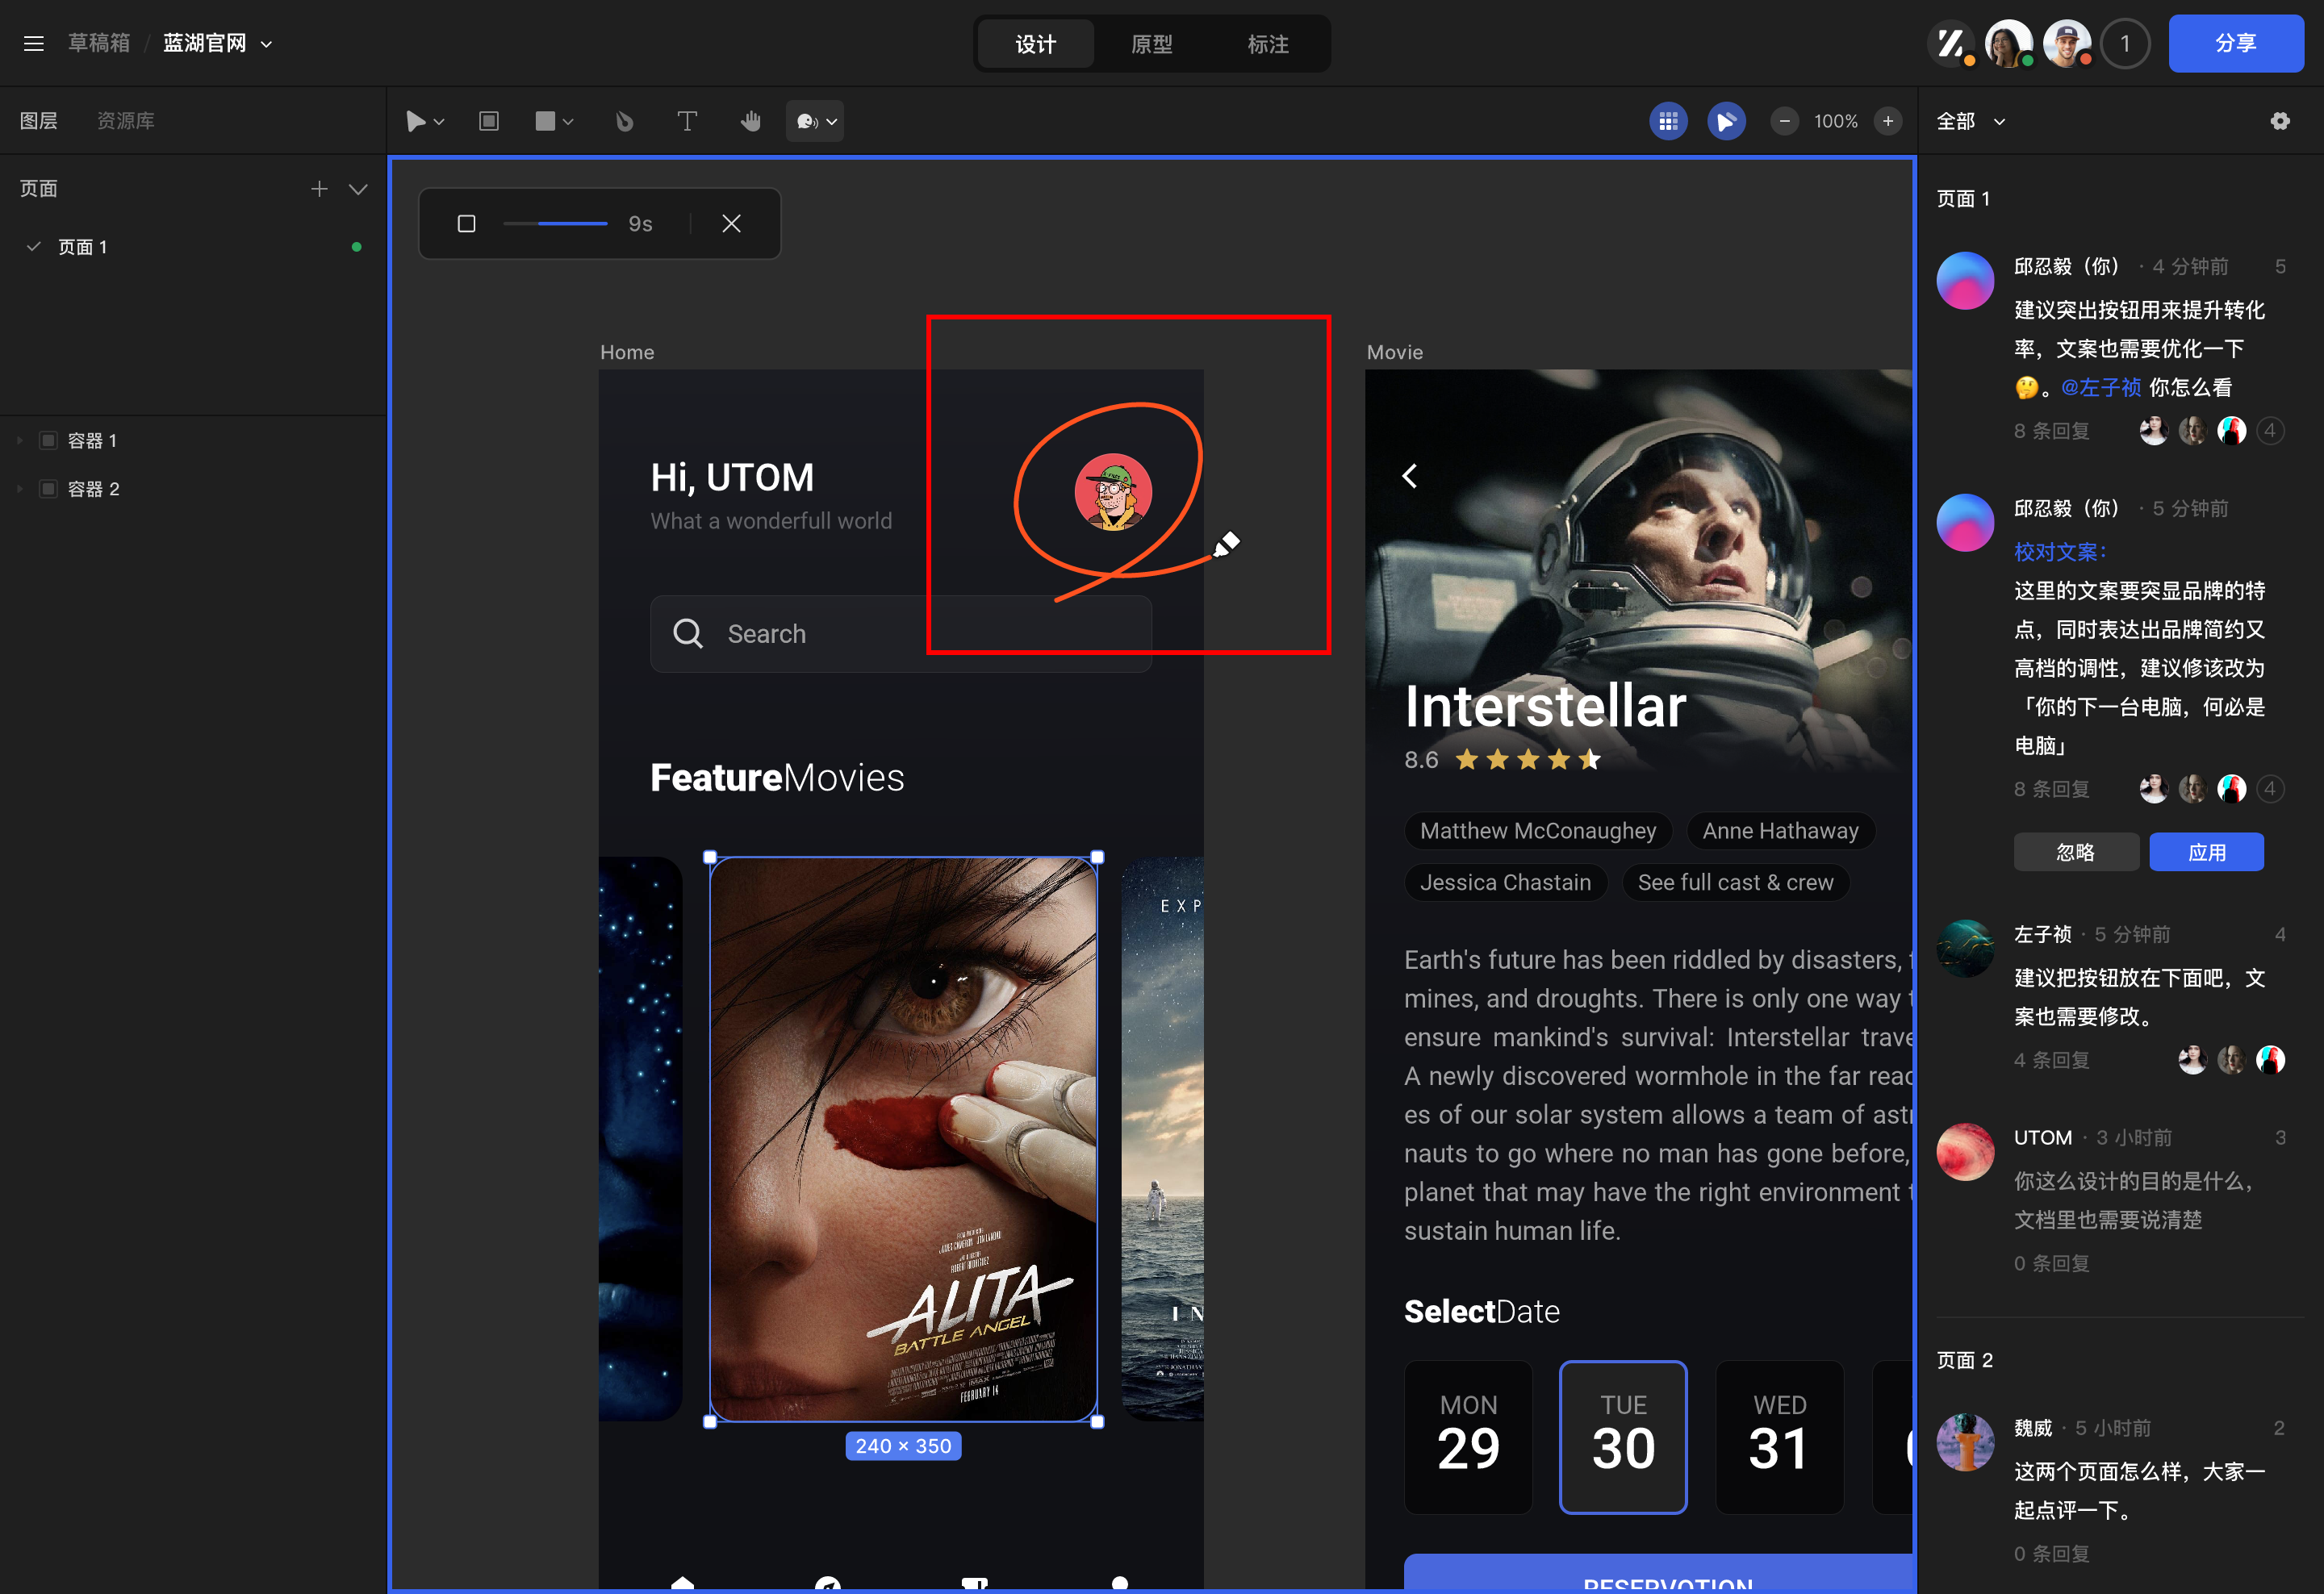Activate the text tool
This screenshot has height=1594, width=2324.
pyautogui.click(x=687, y=121)
